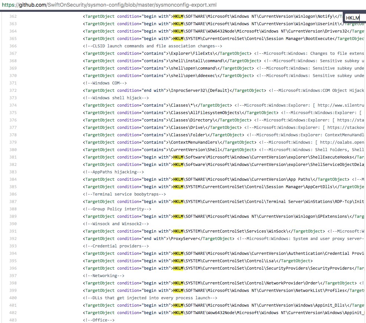Select line number 366

[13, 46]
